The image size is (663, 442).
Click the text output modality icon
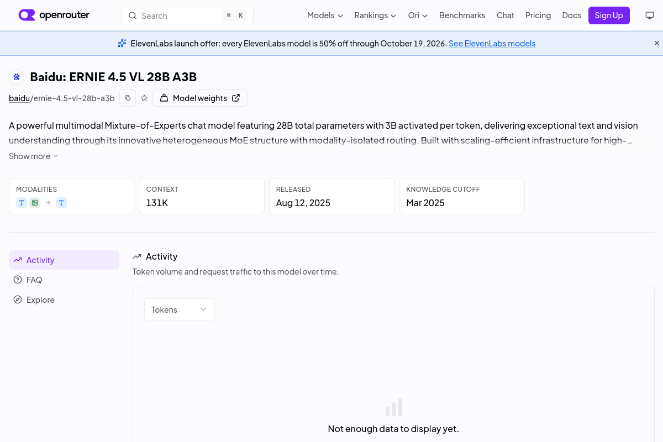pyautogui.click(x=61, y=203)
